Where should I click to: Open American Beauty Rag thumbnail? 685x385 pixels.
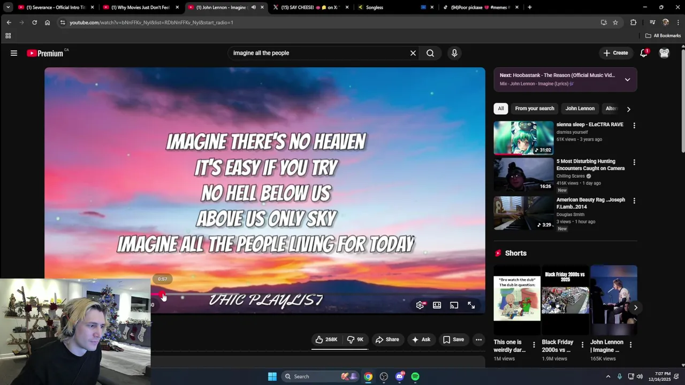523,213
